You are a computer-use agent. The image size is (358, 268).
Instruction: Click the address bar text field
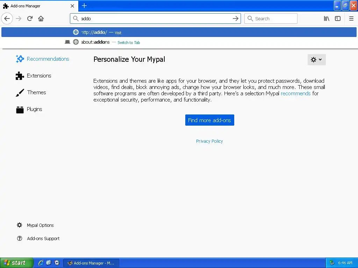pos(155,18)
